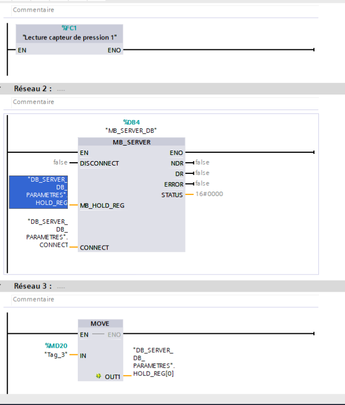345x405 pixels.
Task: Click the %MD20 address above Tag_3
Action: tap(56, 346)
